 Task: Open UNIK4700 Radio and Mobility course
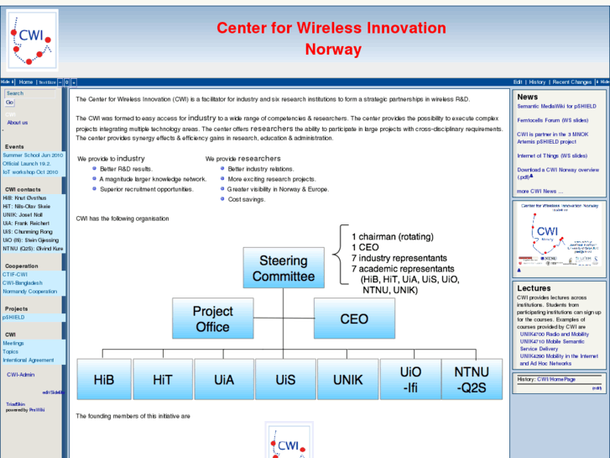click(555, 334)
